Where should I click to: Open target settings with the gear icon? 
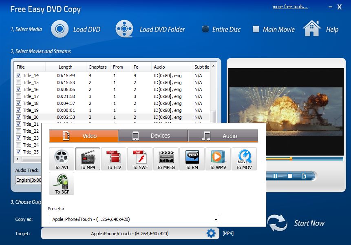tap(211, 233)
